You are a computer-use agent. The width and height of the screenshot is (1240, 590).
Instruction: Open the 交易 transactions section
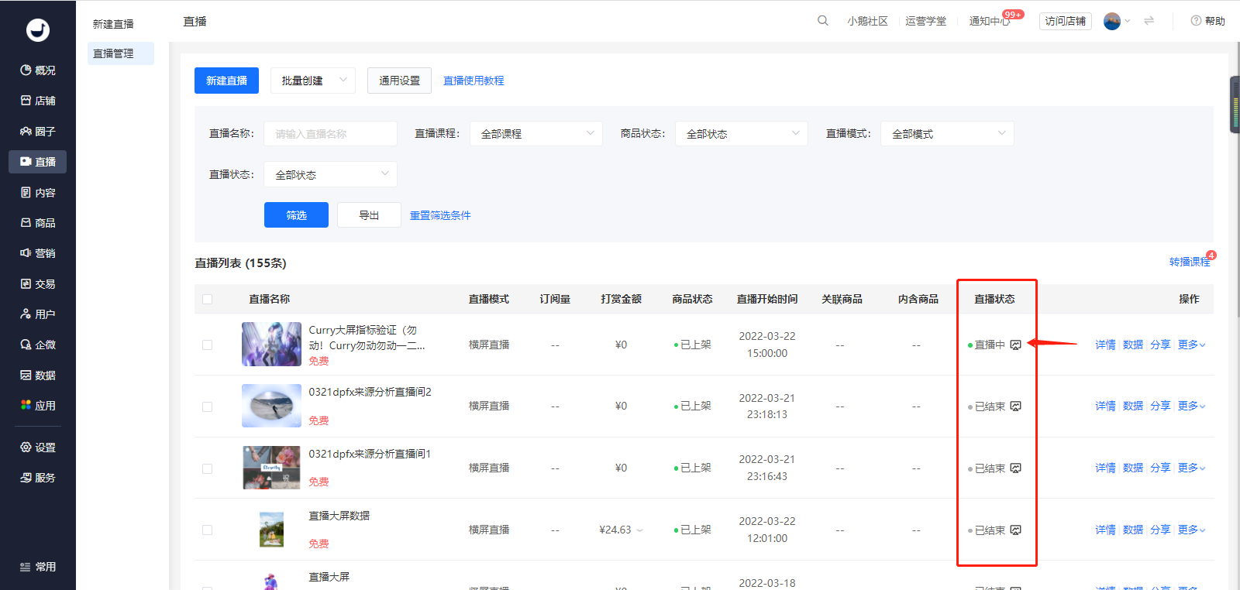(x=37, y=284)
